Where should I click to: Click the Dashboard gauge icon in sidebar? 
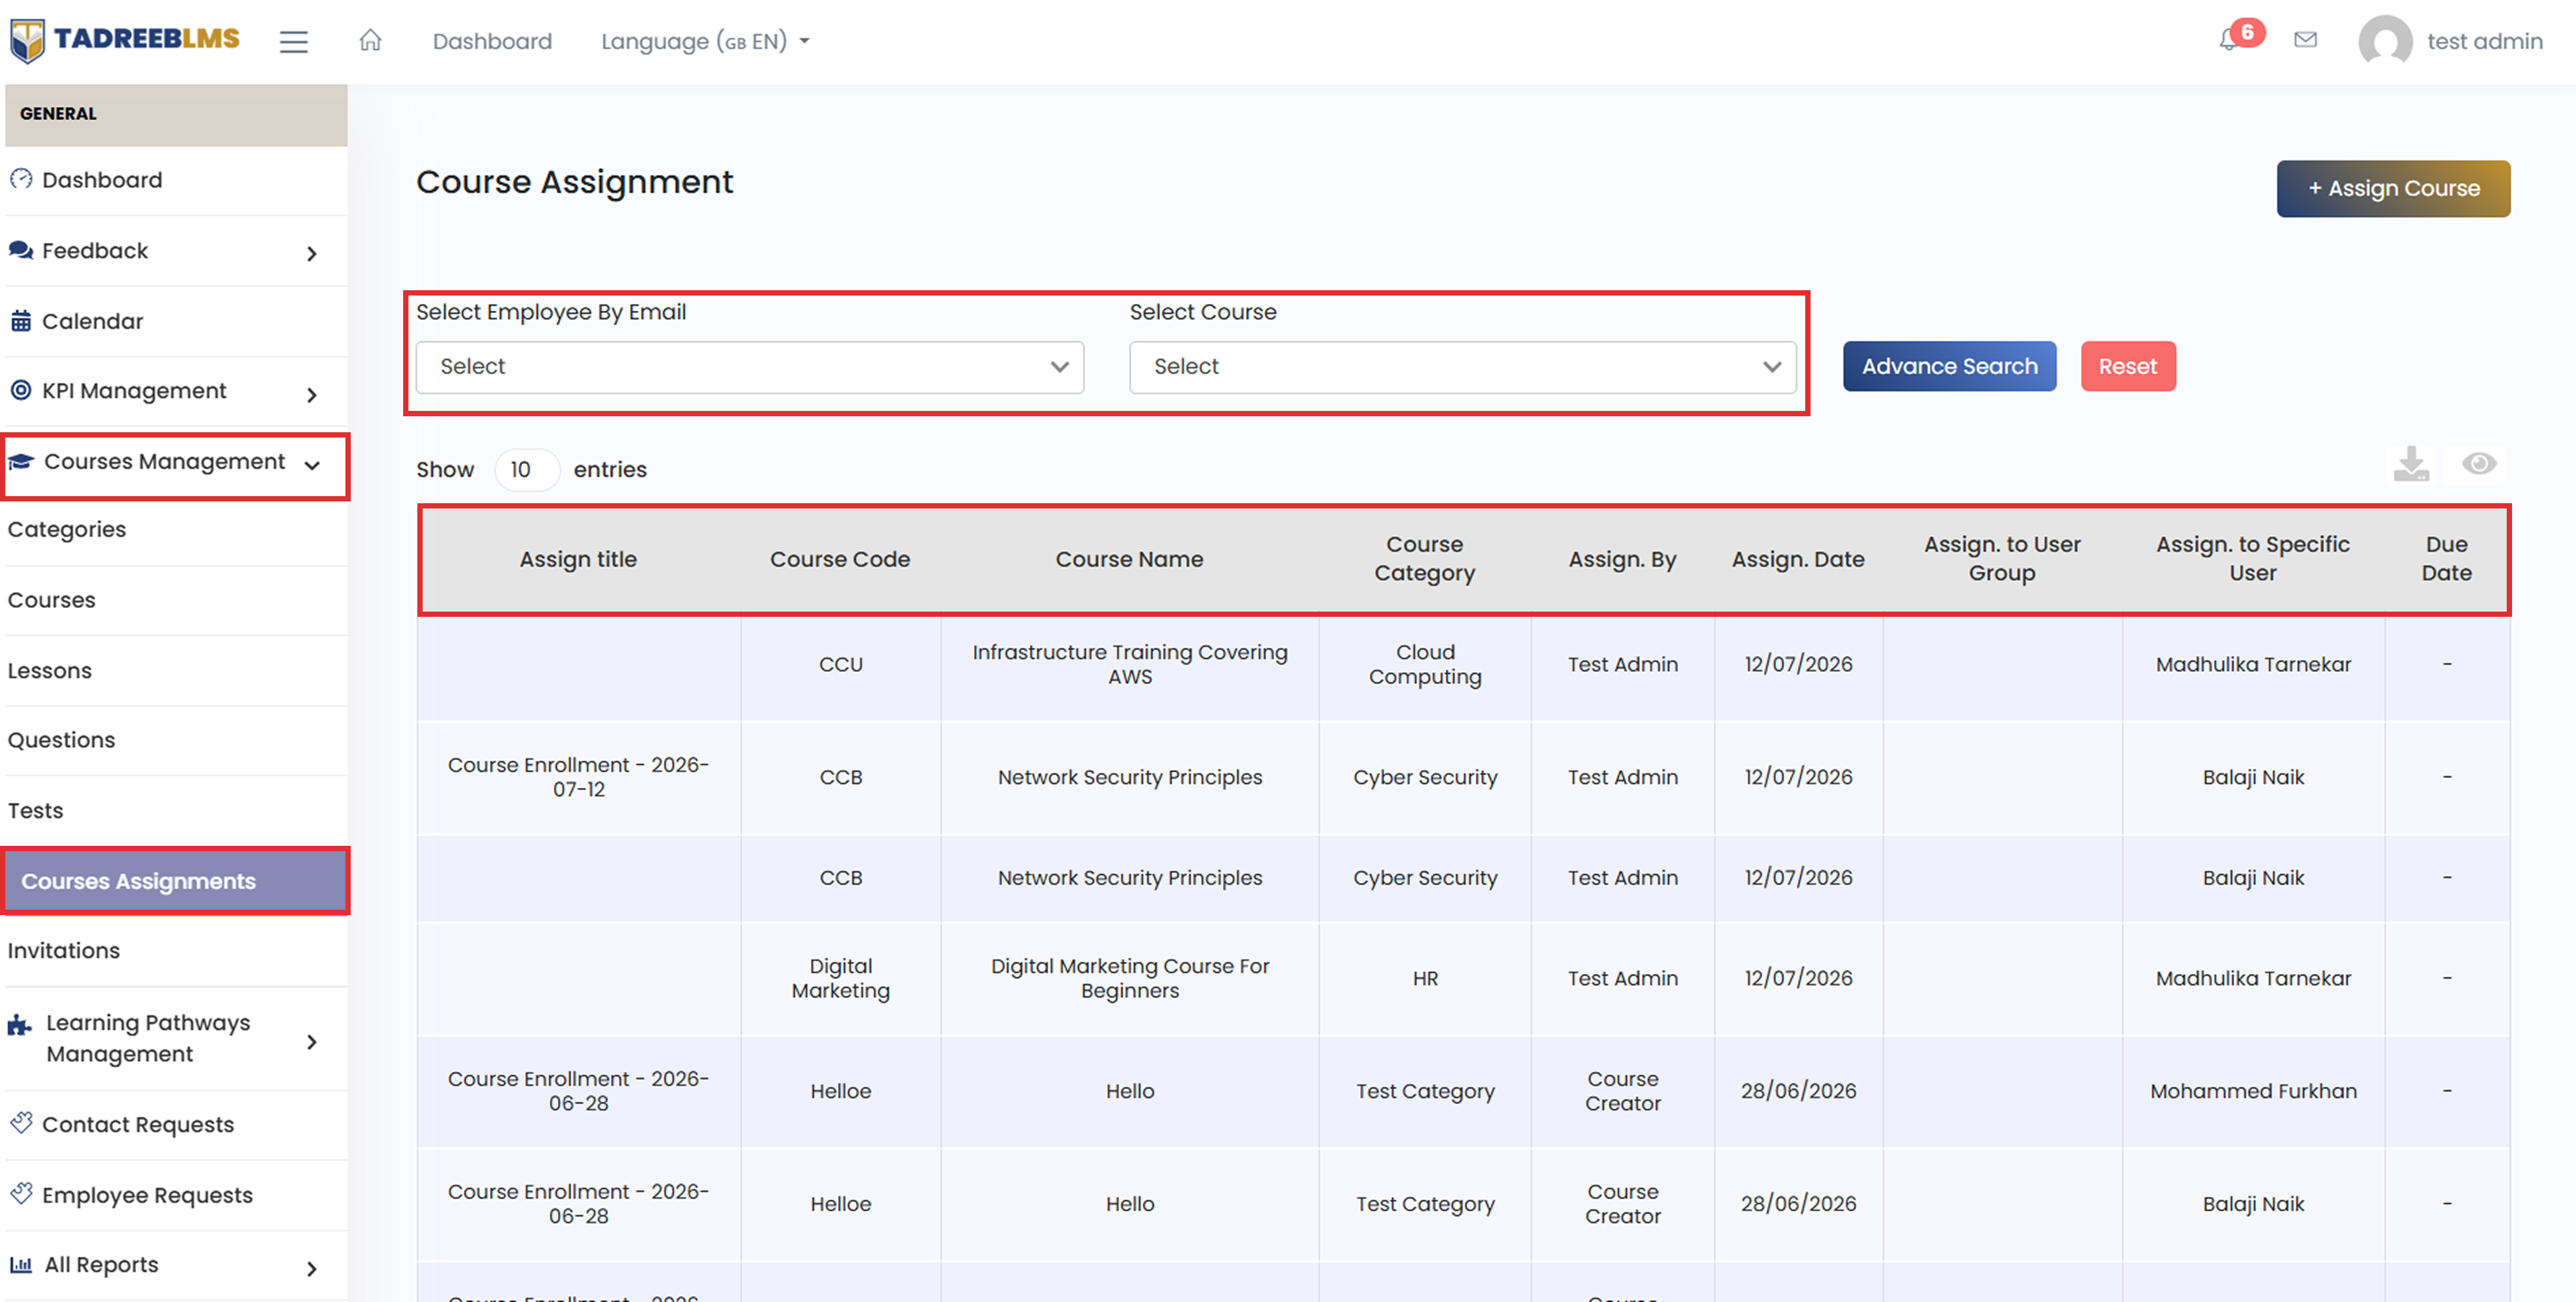pyautogui.click(x=21, y=179)
